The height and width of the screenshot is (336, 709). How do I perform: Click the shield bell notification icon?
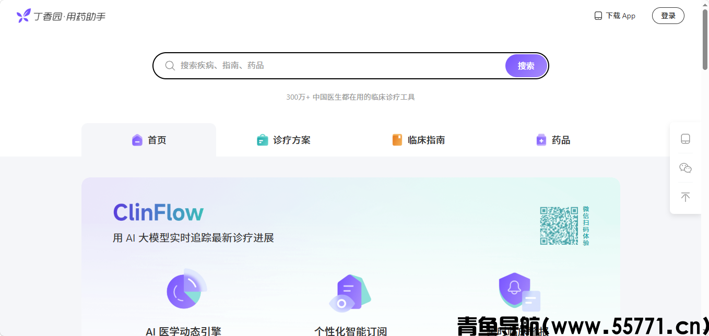[519, 292]
